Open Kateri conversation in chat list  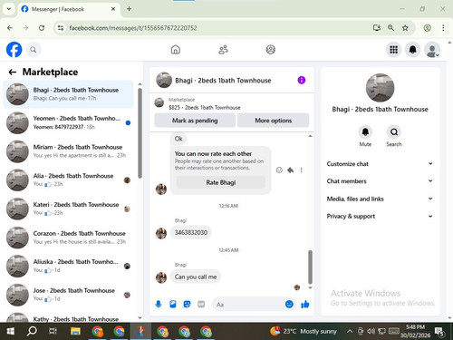tap(68, 209)
